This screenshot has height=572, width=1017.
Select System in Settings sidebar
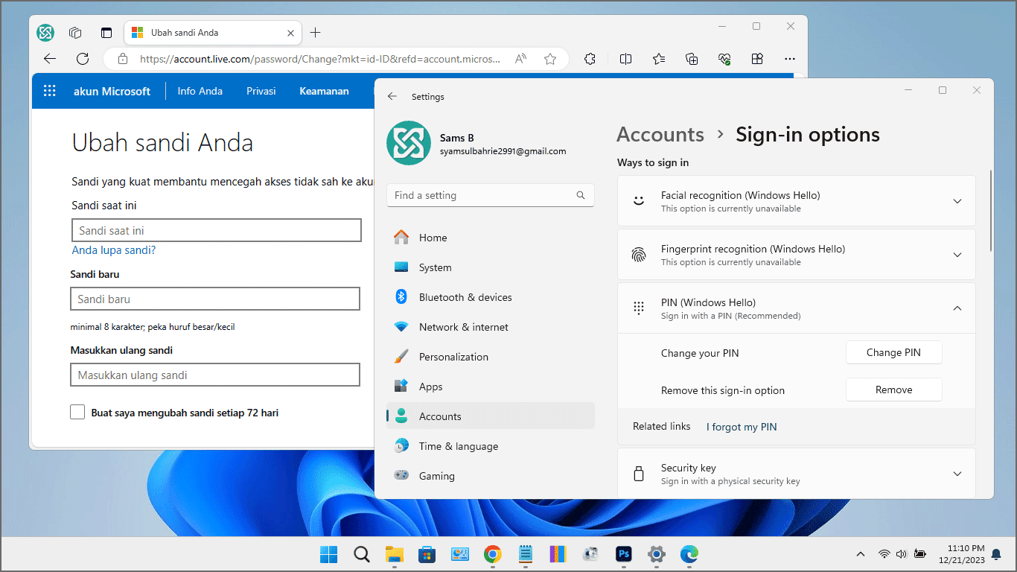coord(491,267)
